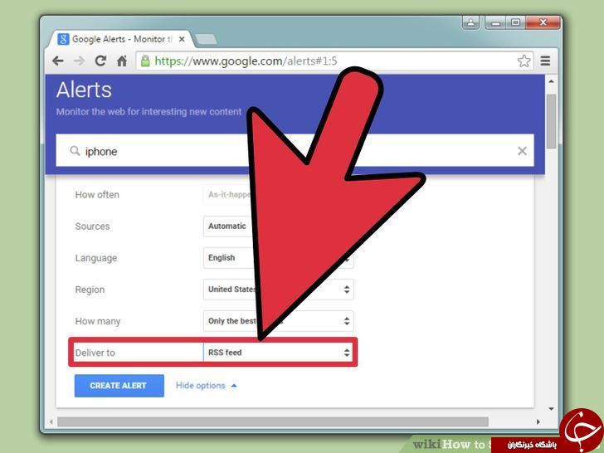Click into the iphone search field
604x453 pixels.
295,151
